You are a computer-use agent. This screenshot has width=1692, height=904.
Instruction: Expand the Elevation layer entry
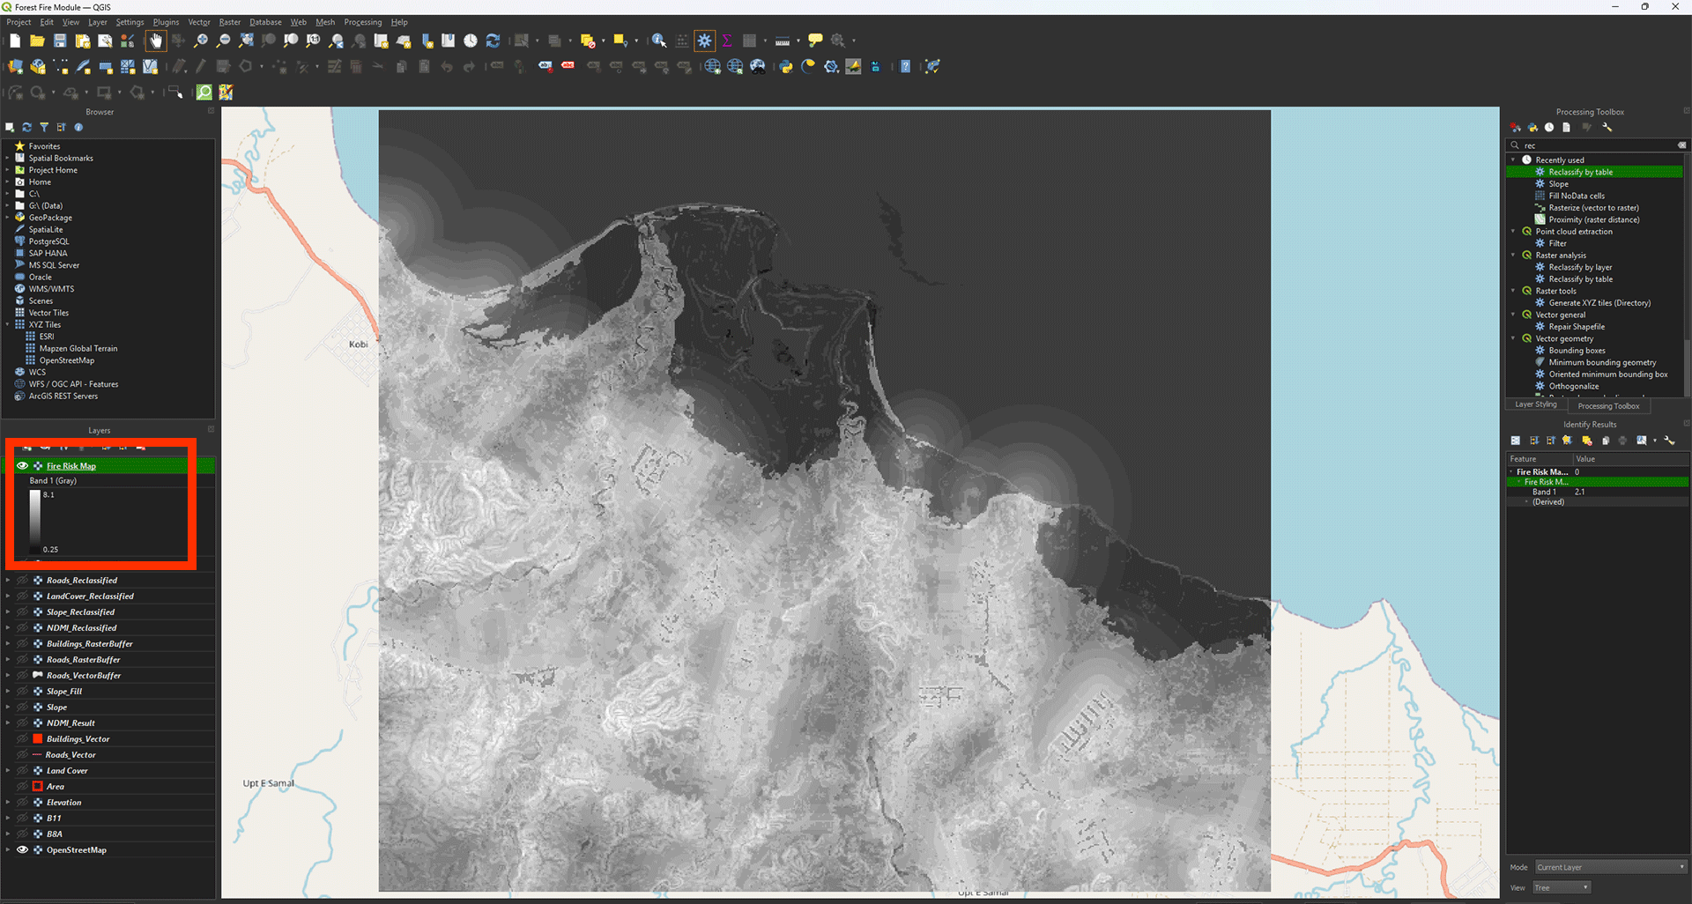pos(8,803)
